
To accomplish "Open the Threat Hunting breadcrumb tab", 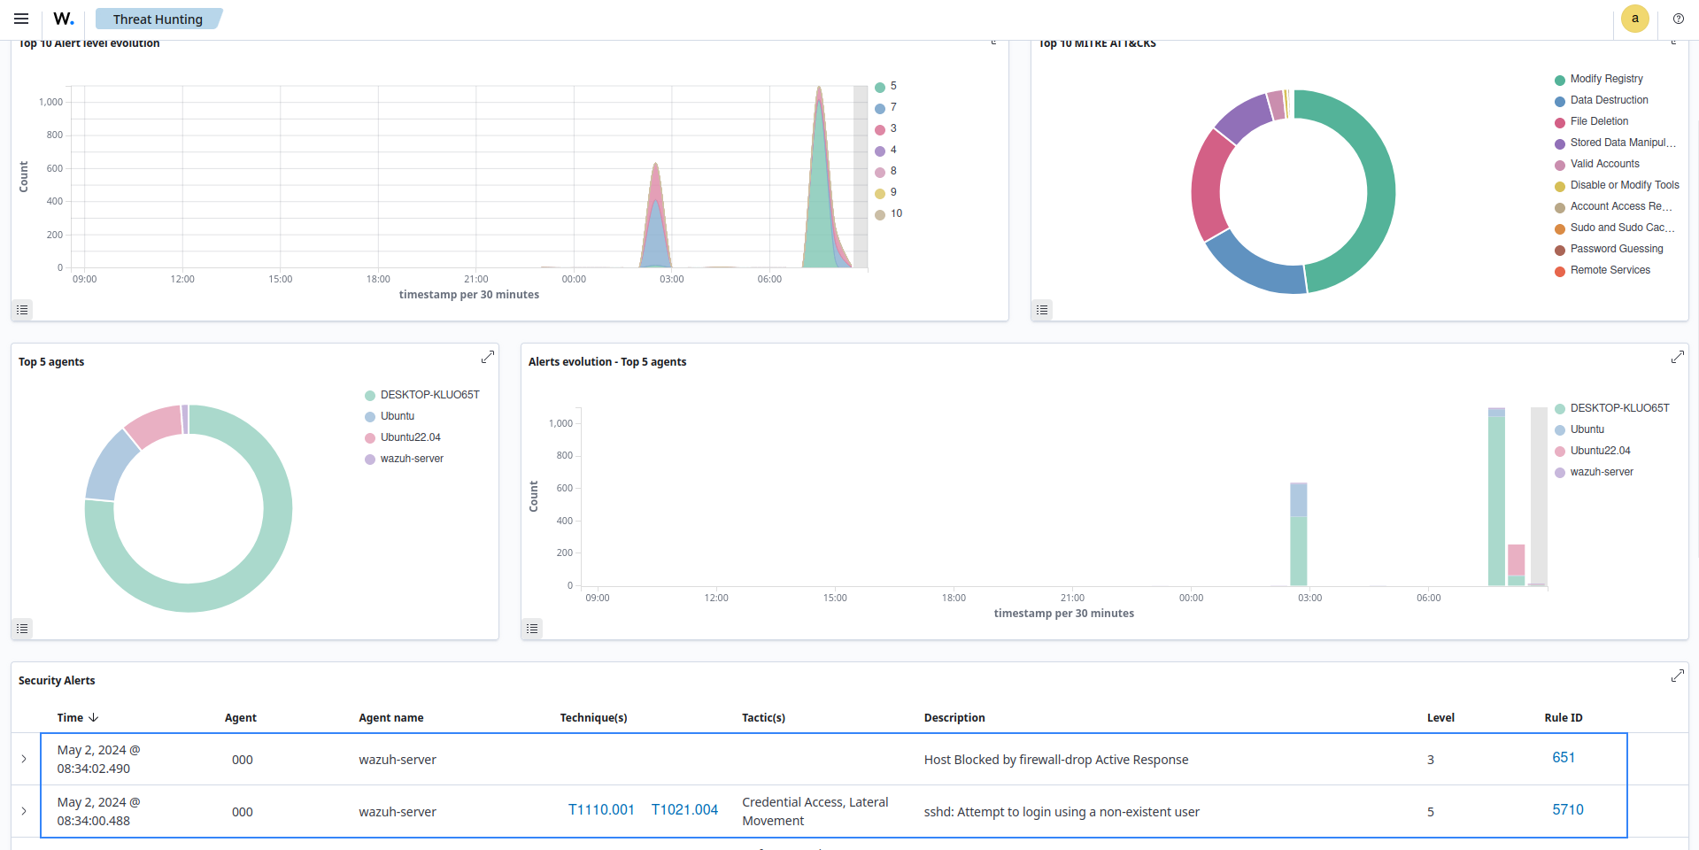I will coord(158,19).
